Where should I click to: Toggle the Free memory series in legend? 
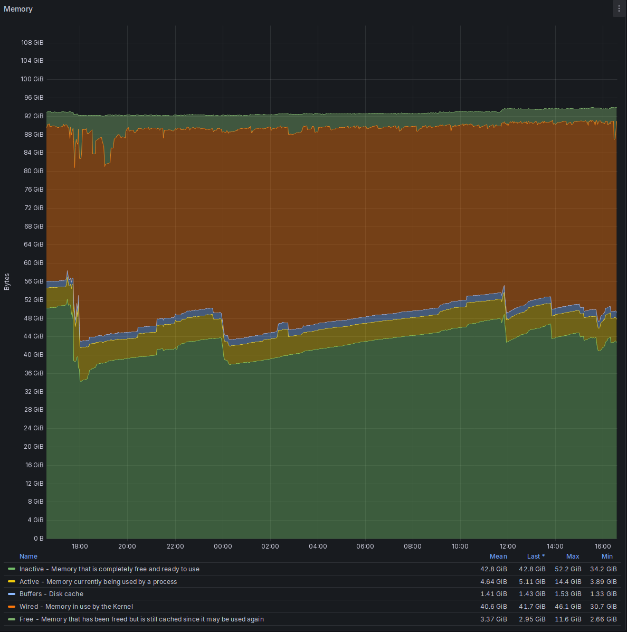click(141, 619)
